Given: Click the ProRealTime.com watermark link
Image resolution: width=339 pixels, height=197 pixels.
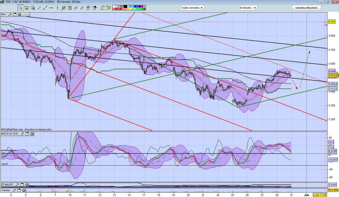Looking at the screenshot, I should tap(13, 130).
